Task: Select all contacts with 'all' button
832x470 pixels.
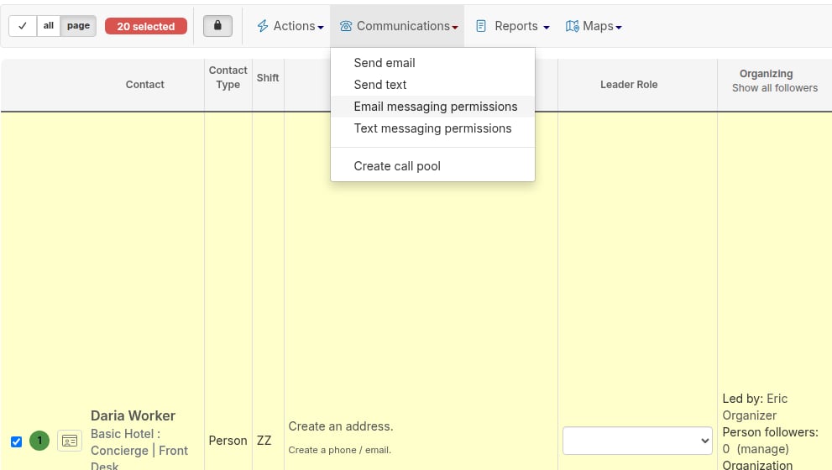Action: (49, 26)
